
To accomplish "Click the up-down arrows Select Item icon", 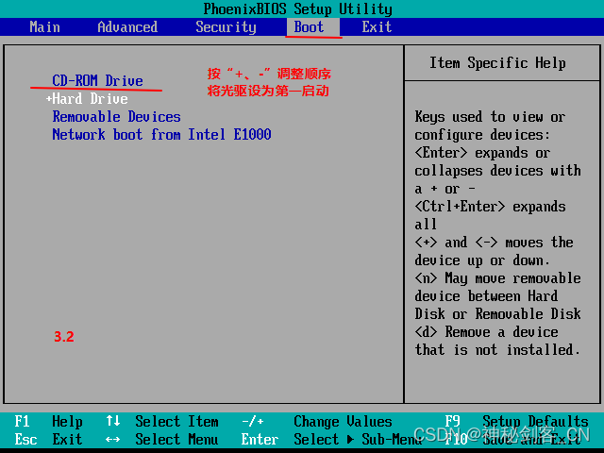I will (x=113, y=421).
